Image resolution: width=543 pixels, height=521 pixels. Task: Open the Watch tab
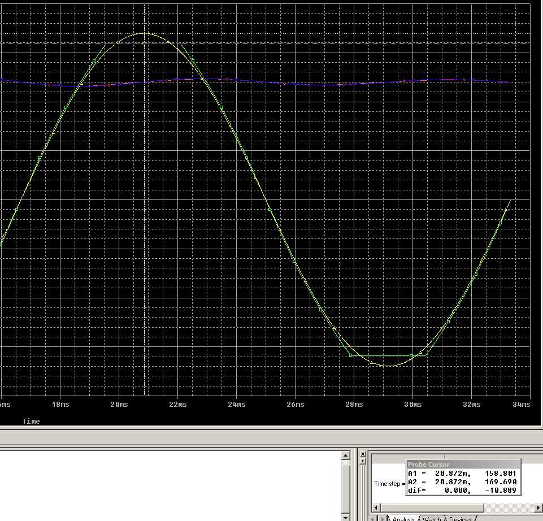coord(432,519)
